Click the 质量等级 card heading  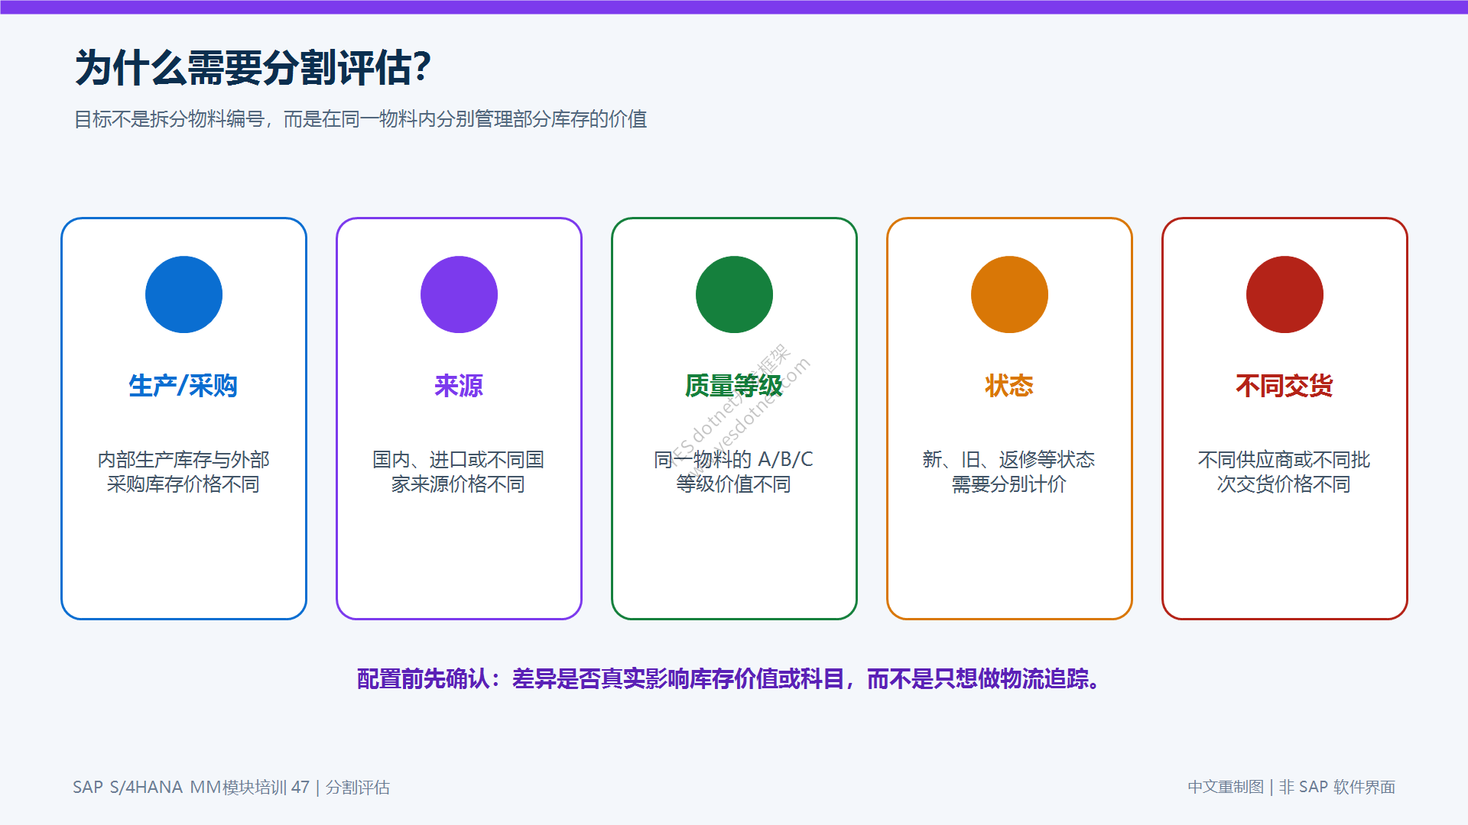pyautogui.click(x=734, y=386)
